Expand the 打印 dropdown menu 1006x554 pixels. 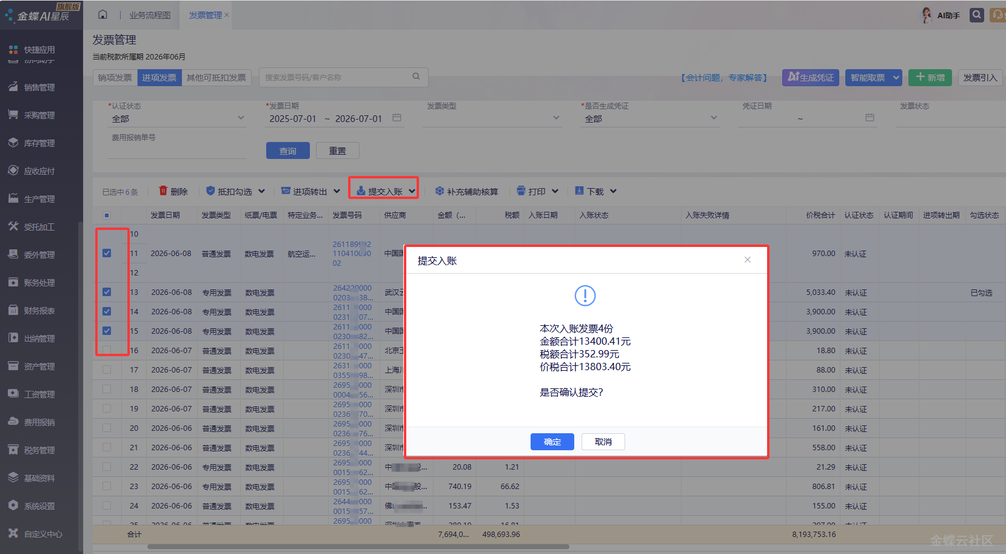tap(555, 191)
